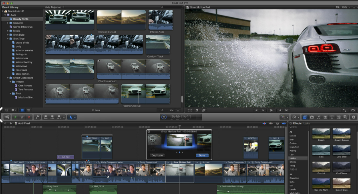The image size is (358, 194).
Task: Go to the previous edit point
Action: 280,110
